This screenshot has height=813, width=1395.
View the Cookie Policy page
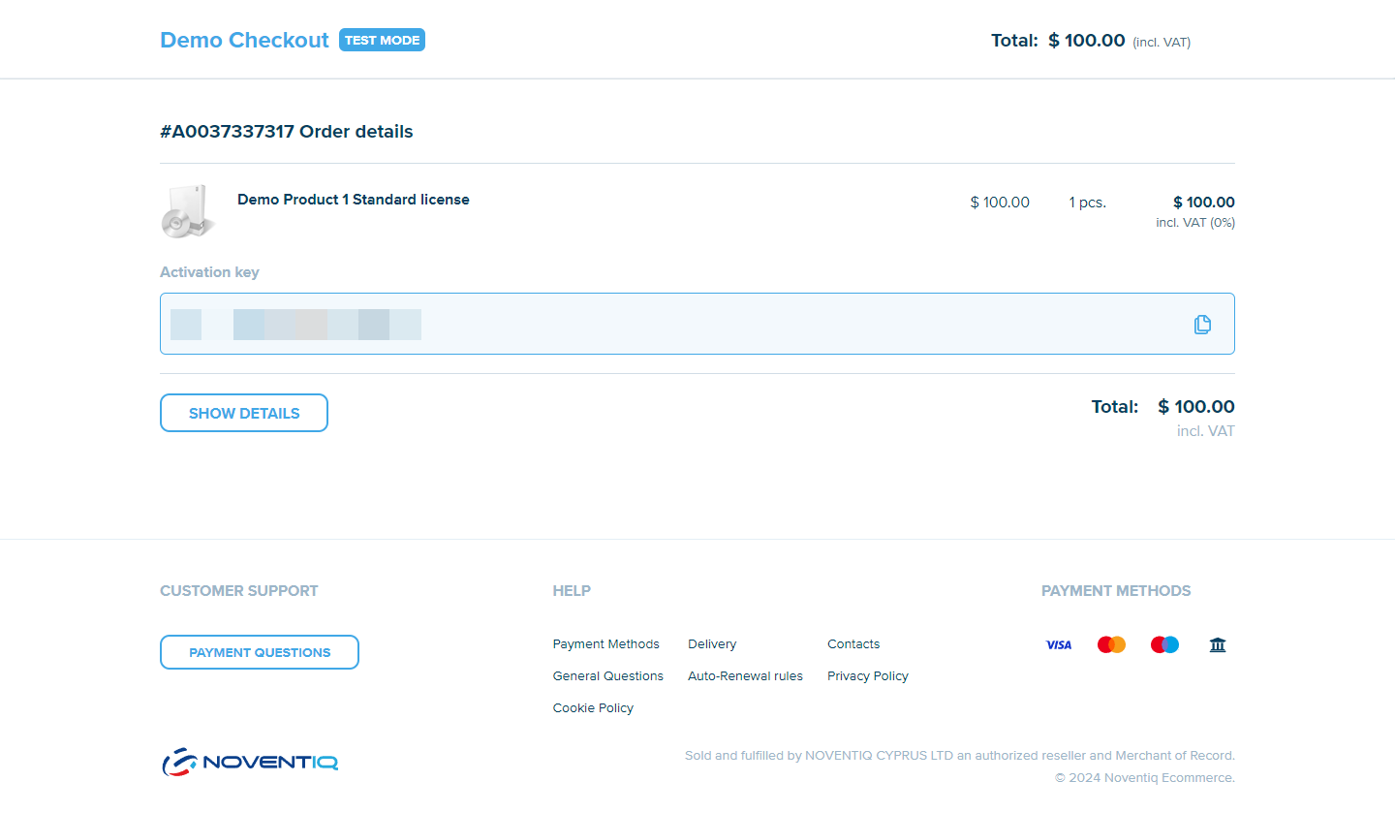click(593, 708)
